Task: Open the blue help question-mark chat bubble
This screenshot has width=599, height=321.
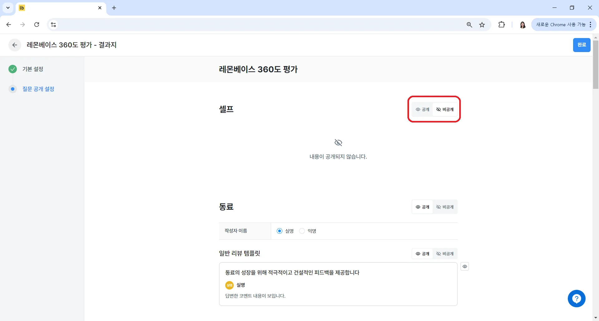Action: coord(577,299)
